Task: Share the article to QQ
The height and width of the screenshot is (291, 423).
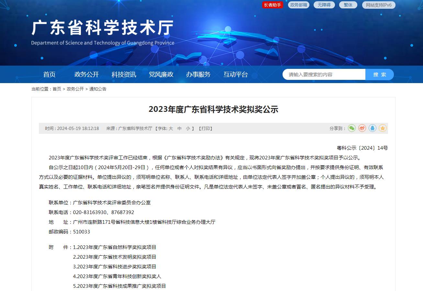Action: tap(372, 128)
